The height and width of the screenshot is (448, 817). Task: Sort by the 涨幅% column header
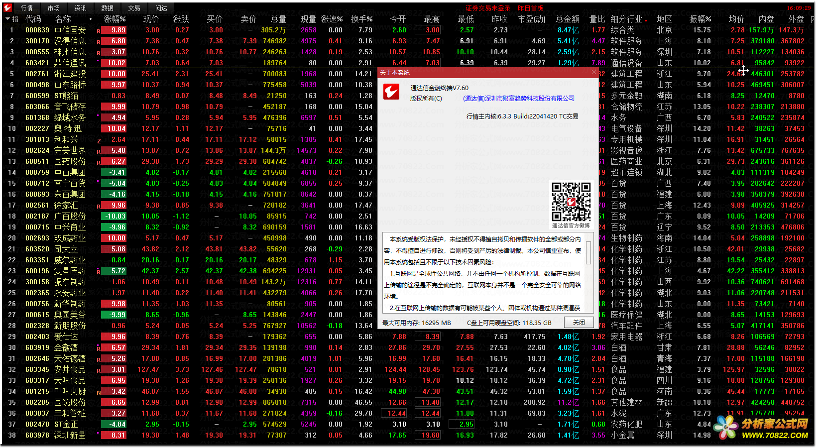(x=115, y=19)
